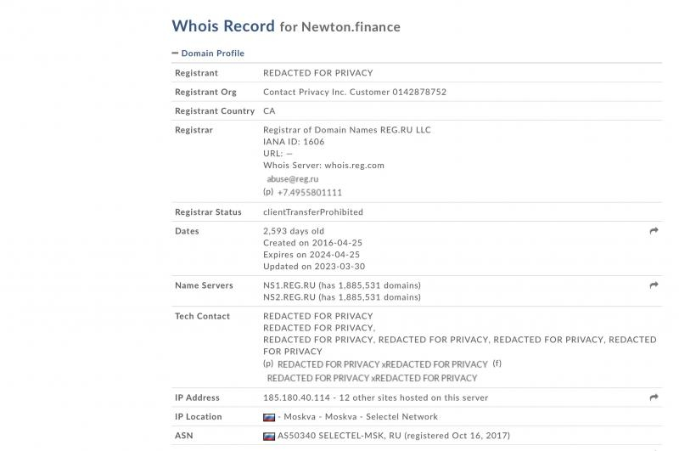Click Contact Privacy Inc. Customer 0142878752
Image resolution: width=679 pixels, height=451 pixels.
click(355, 92)
